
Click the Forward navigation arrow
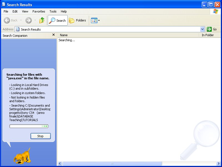point(29,20)
